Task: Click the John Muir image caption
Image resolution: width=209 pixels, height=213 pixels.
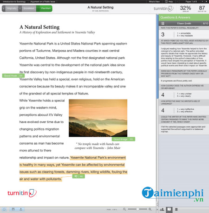Action: coord(98,146)
